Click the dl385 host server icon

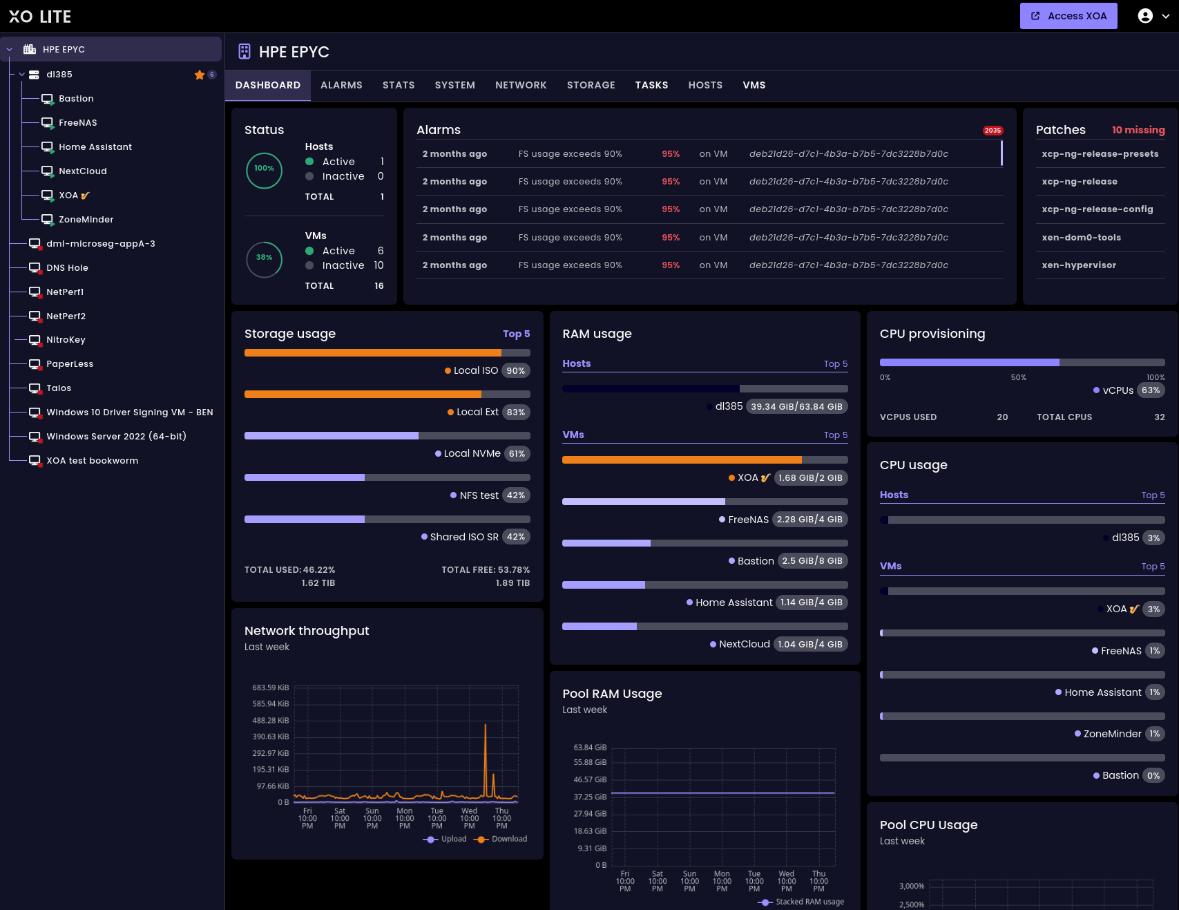[34, 75]
